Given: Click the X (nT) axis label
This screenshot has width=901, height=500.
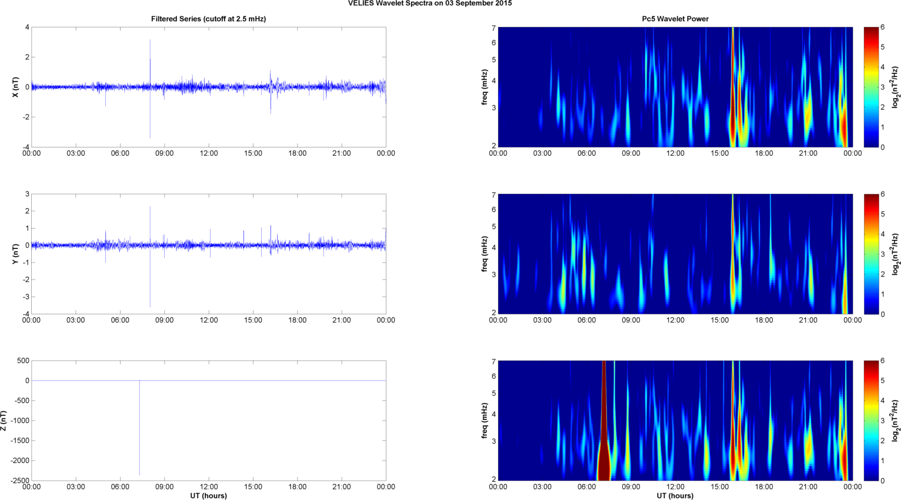Looking at the screenshot, I should 15,87.
